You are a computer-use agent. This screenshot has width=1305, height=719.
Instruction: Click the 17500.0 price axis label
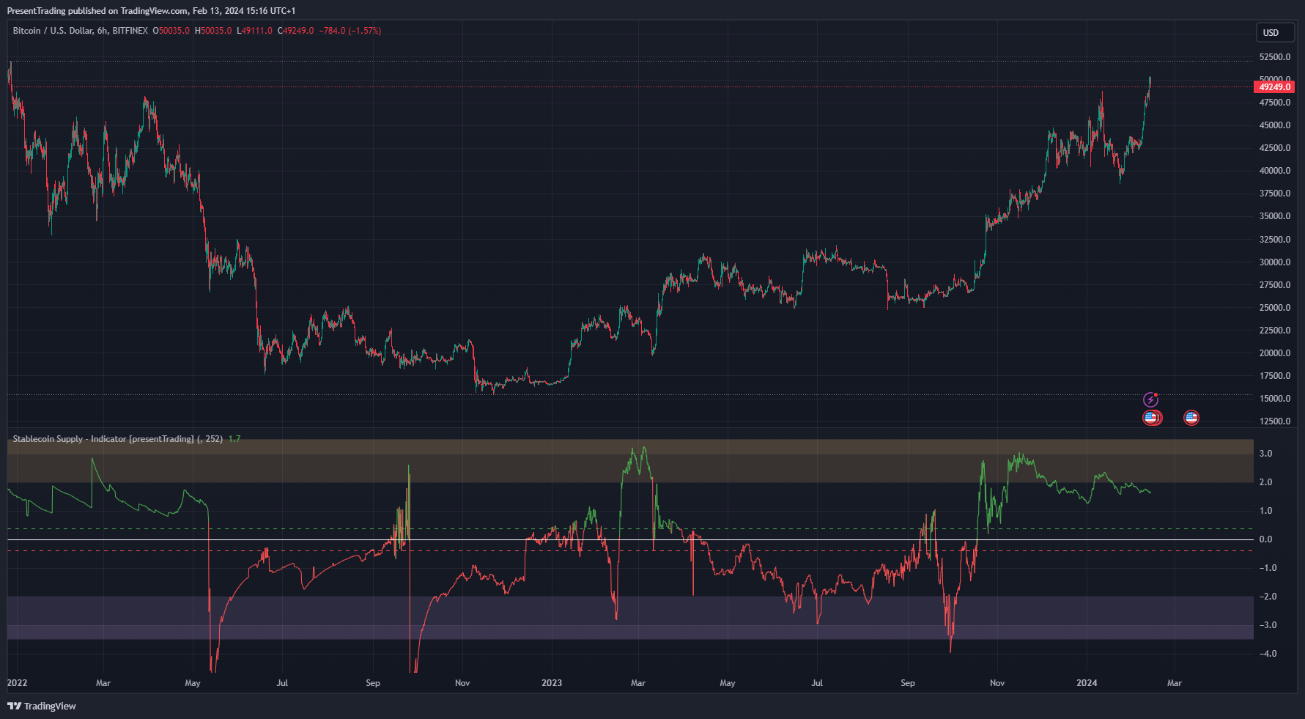[x=1275, y=376]
